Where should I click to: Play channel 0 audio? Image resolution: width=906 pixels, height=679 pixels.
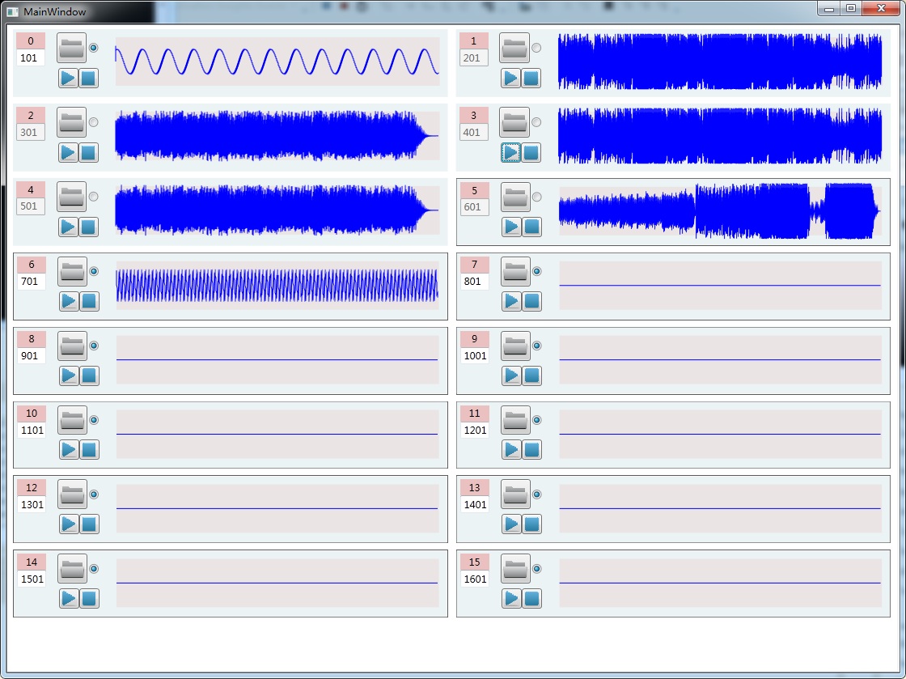click(x=68, y=78)
